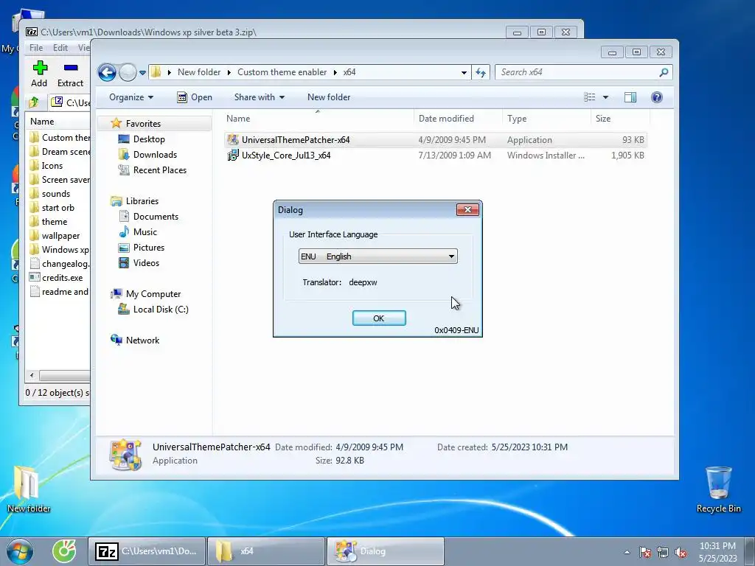Refresh the x64 folder view

[481, 72]
